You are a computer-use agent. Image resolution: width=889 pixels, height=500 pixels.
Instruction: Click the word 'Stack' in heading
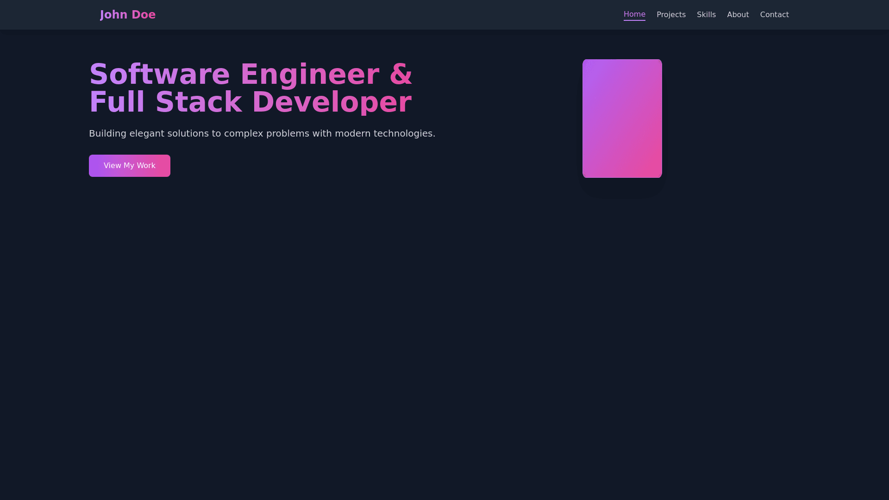tap(198, 102)
